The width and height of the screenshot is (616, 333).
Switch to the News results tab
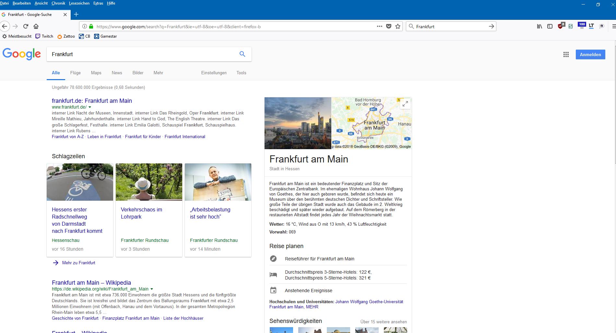(x=117, y=73)
